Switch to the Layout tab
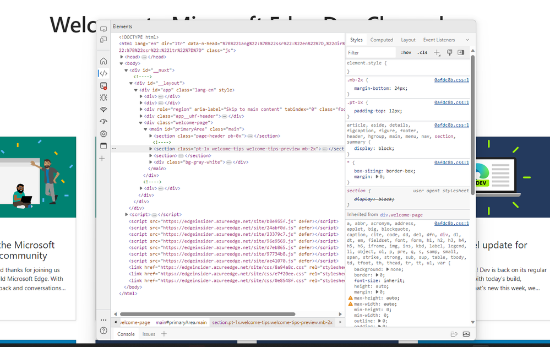 (x=409, y=40)
